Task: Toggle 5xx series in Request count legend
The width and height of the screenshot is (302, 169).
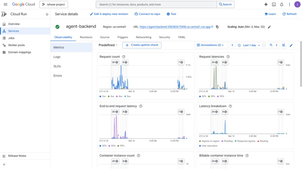Action: click(127, 96)
